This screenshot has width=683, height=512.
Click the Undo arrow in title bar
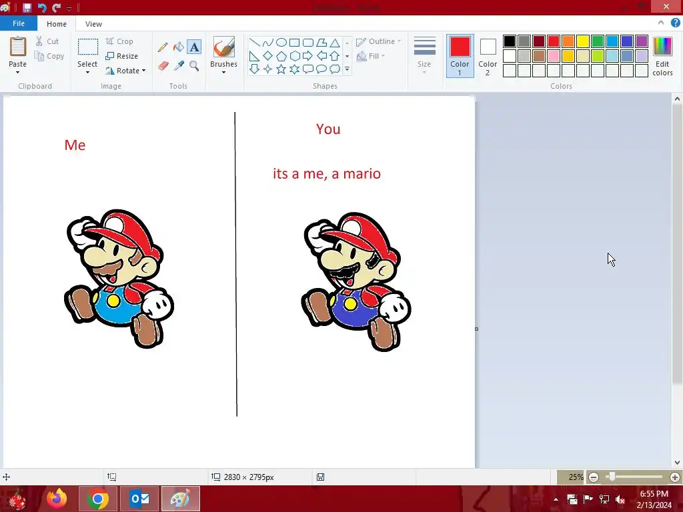click(x=42, y=7)
